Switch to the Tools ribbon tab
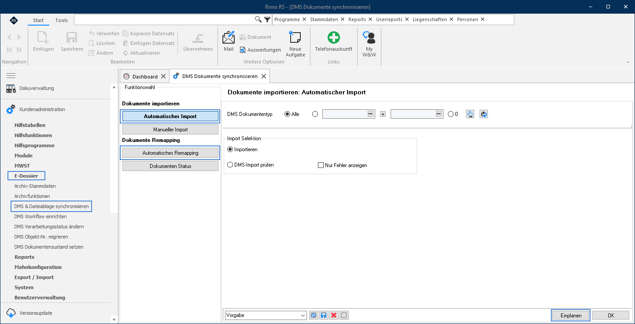Screen dimensions: 635x324 coord(62,20)
